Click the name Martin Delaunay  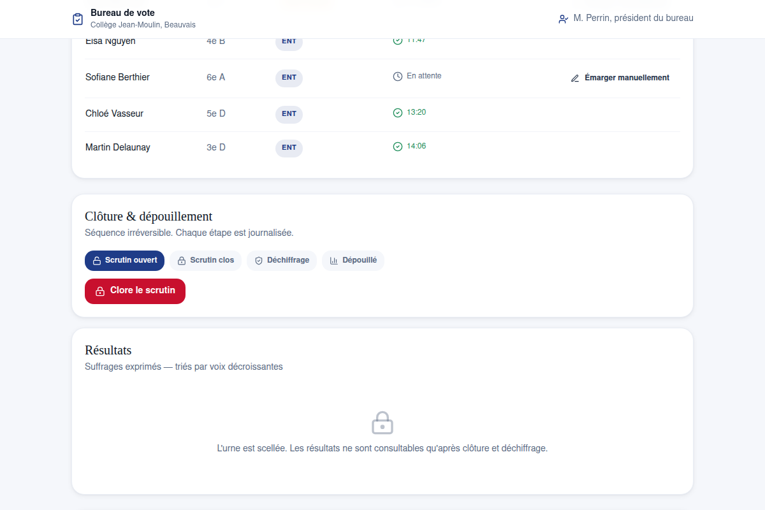coord(118,147)
